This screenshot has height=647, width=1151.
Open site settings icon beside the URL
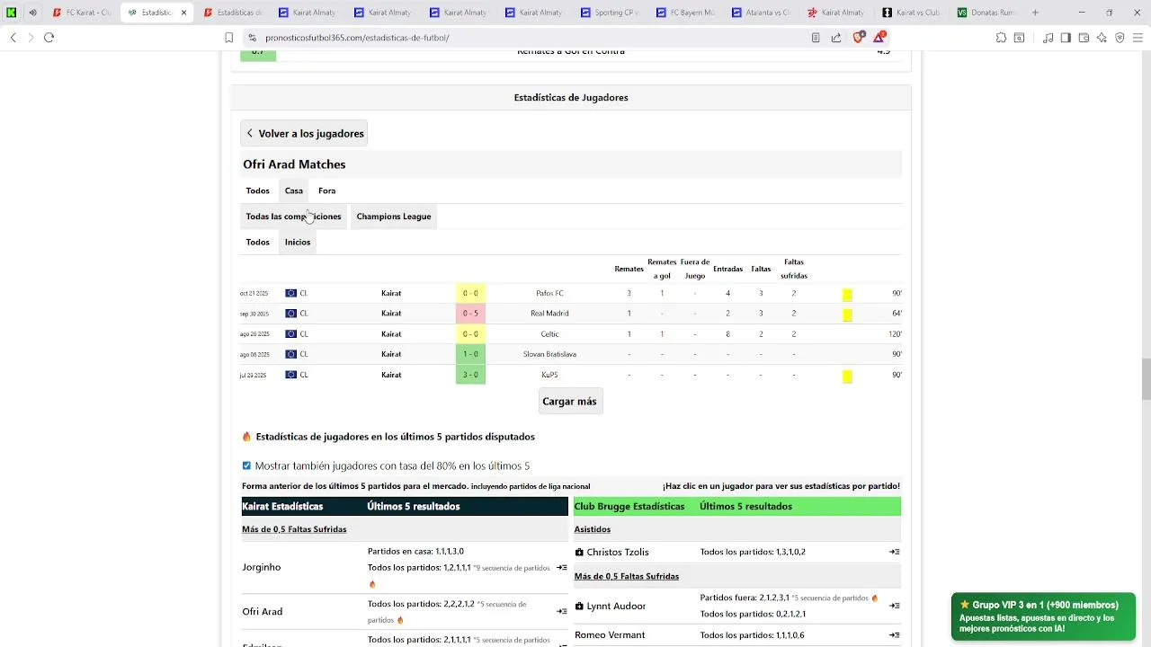[252, 38]
